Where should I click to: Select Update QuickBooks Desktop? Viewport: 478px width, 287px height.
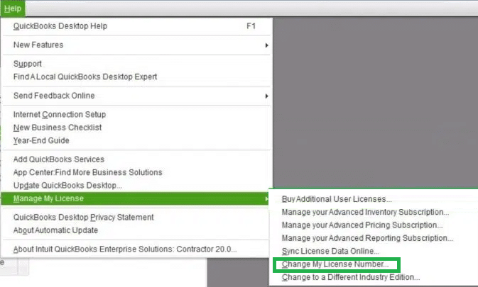tap(67, 186)
